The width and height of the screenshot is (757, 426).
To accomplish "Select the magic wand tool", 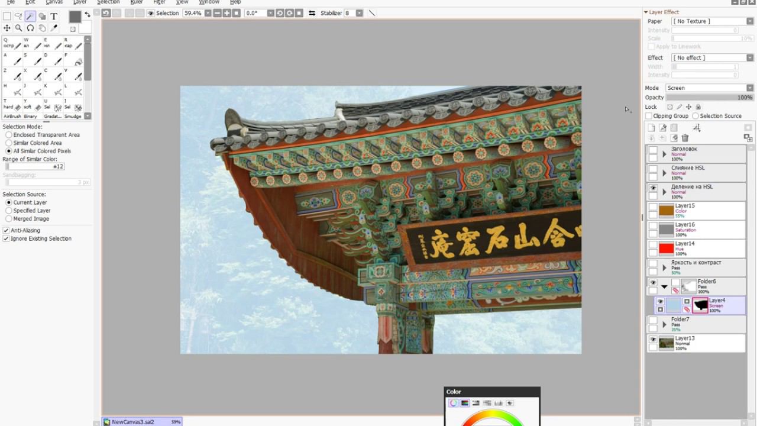I will [30, 17].
